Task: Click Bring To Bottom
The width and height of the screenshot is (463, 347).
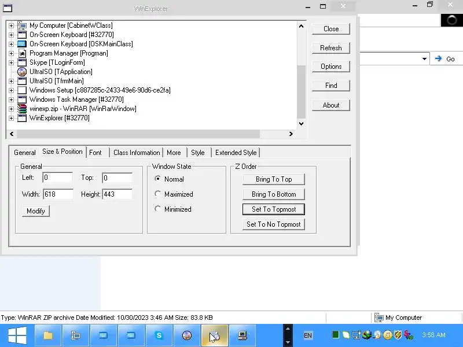Action: click(x=273, y=194)
